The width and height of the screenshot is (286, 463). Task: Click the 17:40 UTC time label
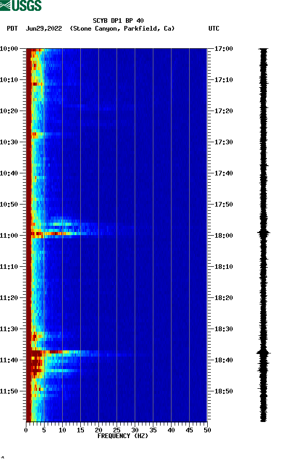pyautogui.click(x=223, y=173)
